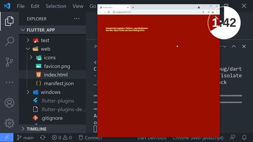
Task: Expand the icons folder
Action: [x=53, y=58]
